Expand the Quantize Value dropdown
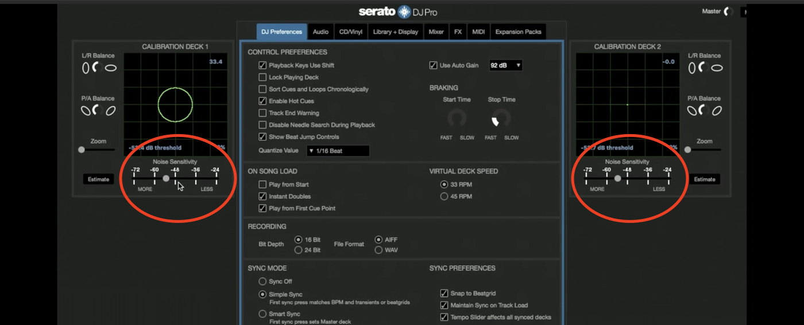The image size is (804, 325). 338,151
